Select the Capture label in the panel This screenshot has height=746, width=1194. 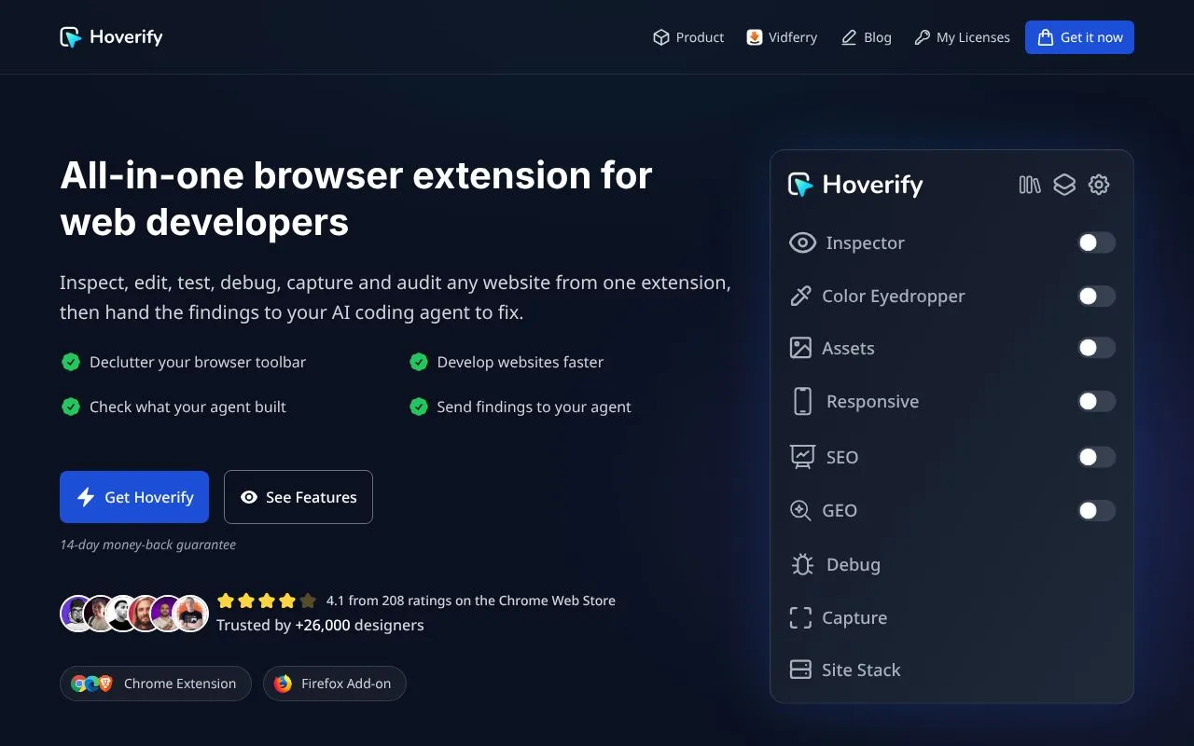pos(854,617)
